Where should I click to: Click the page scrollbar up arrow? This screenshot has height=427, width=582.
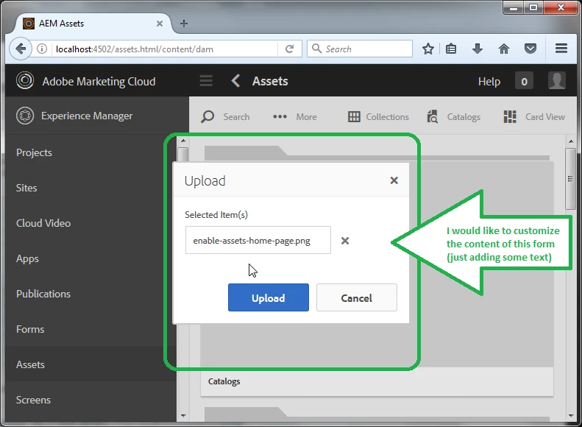[571, 141]
